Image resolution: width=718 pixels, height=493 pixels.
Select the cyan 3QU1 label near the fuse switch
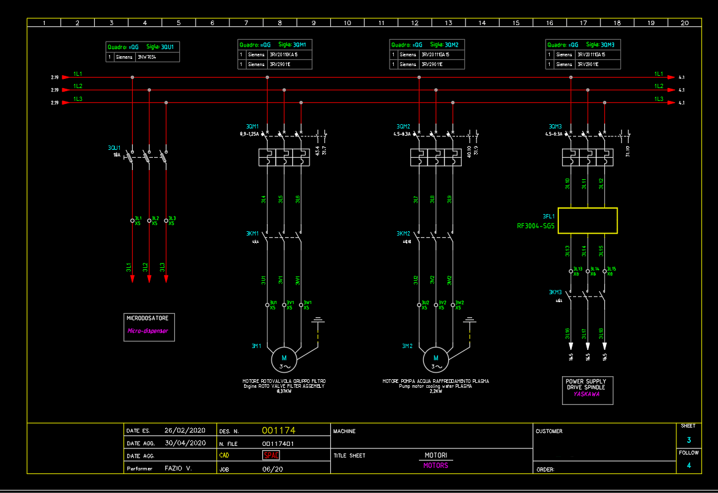click(x=114, y=148)
